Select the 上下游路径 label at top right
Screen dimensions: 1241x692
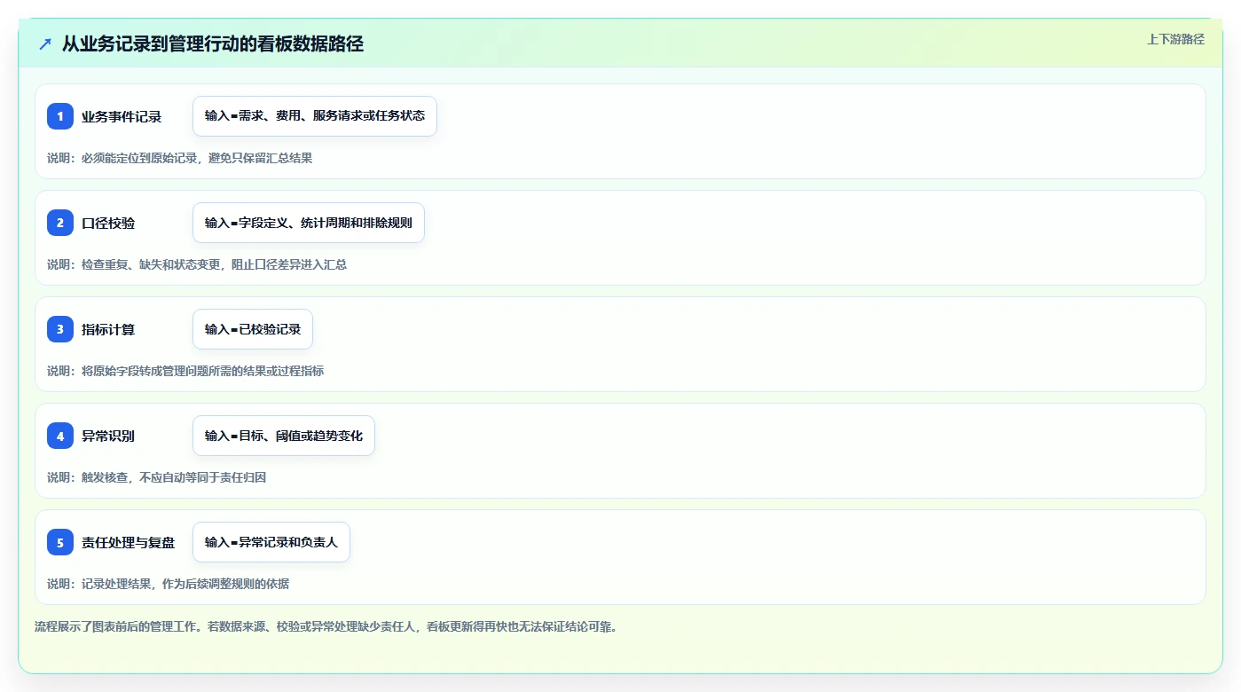1175,39
